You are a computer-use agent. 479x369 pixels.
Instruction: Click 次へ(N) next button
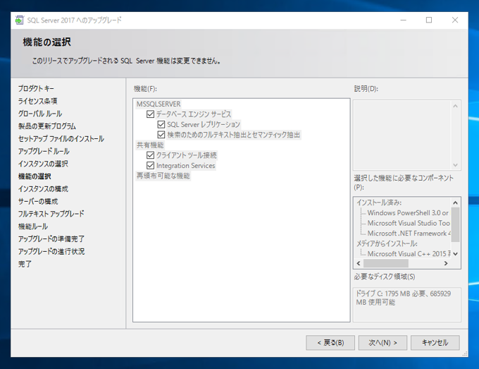pos(382,343)
